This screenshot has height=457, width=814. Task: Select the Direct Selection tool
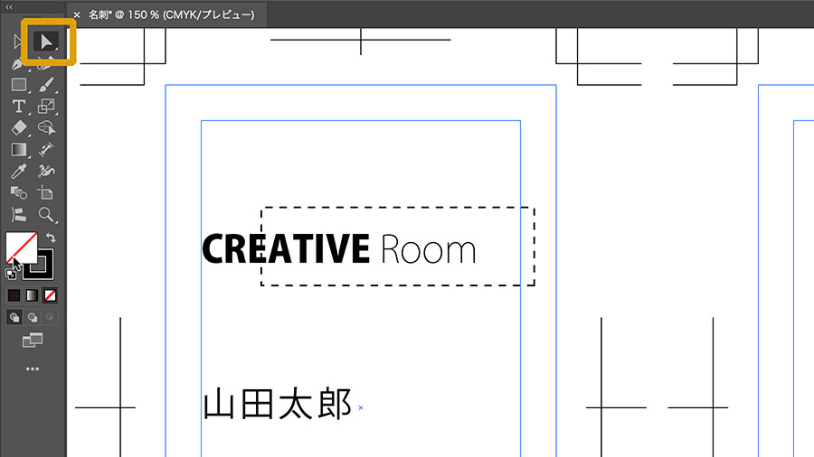coord(46,42)
